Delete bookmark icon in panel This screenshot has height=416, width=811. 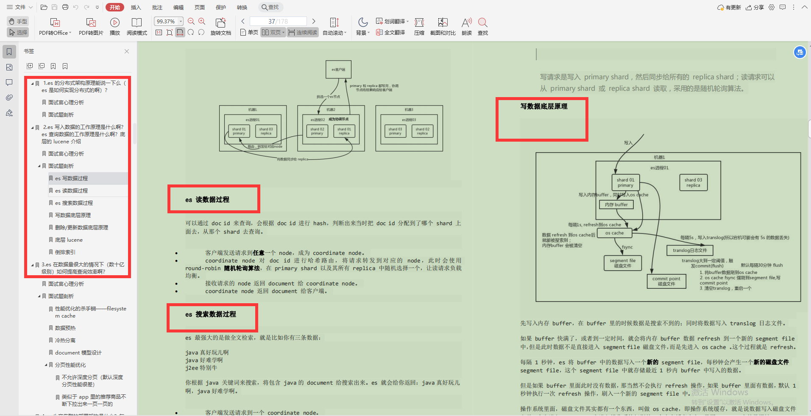point(65,66)
